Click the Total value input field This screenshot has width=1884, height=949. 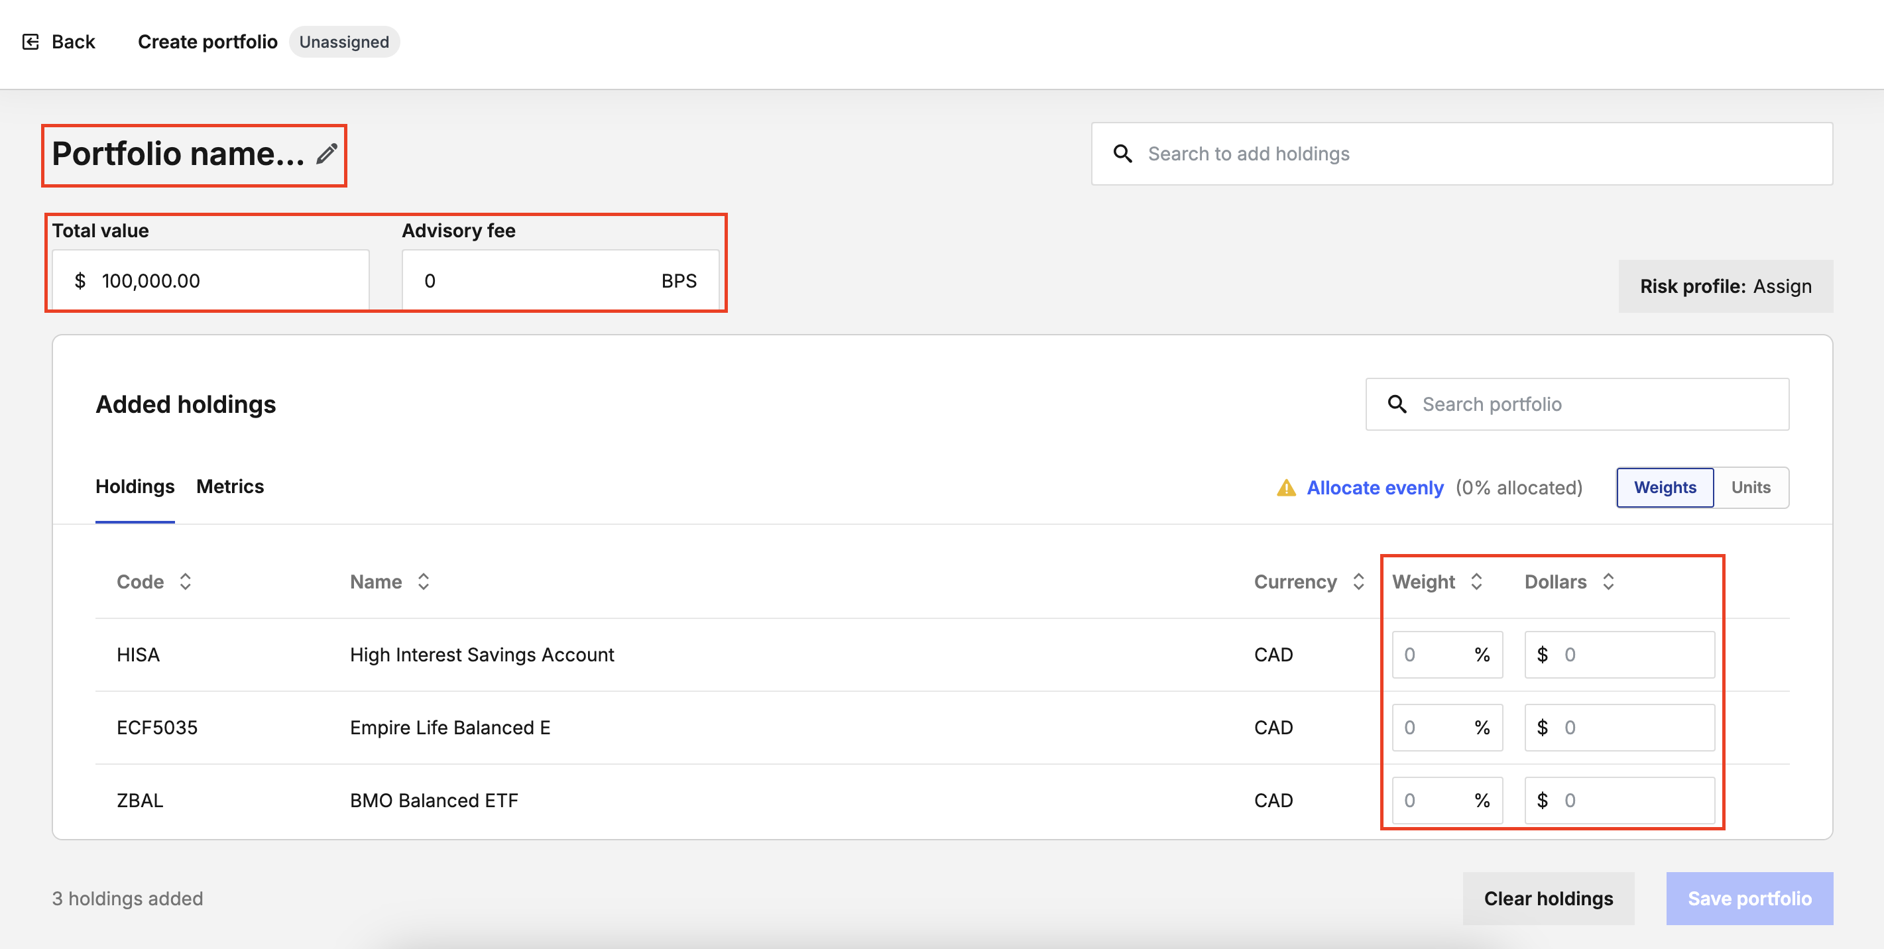tap(211, 281)
